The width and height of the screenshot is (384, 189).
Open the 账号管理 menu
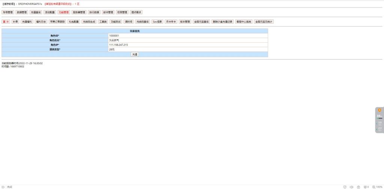(x=7, y=12)
